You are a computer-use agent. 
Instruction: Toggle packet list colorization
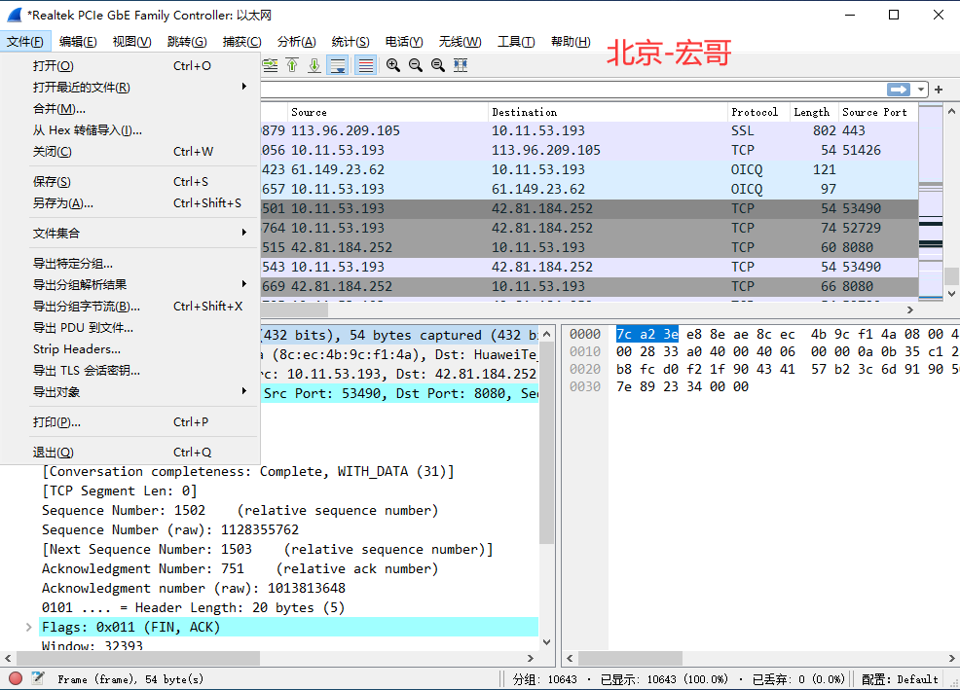(x=365, y=65)
